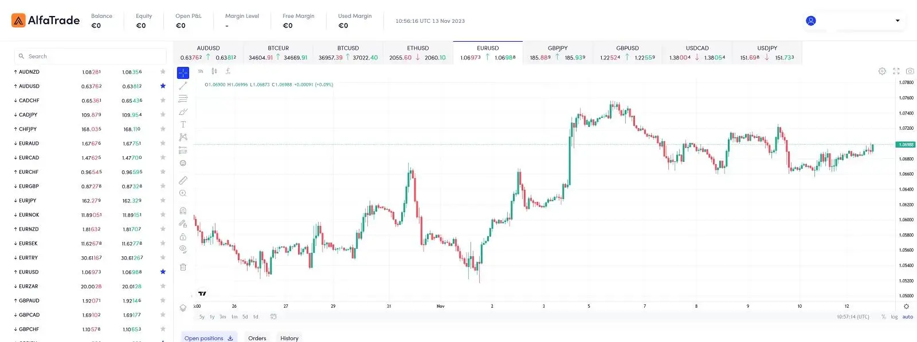Take a chart snapshot with camera
917x342 pixels.
[910, 71]
